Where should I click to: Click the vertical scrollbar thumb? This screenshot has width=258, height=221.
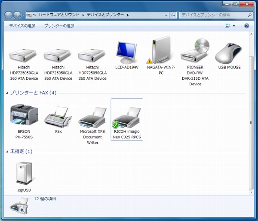(251, 123)
